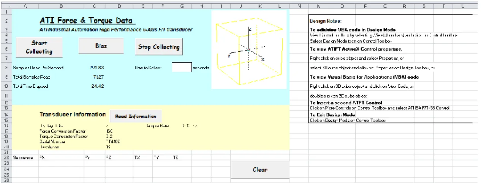Select the To Exit Design Mode note
Viewport: 481px width, 183px height.
click(333, 115)
